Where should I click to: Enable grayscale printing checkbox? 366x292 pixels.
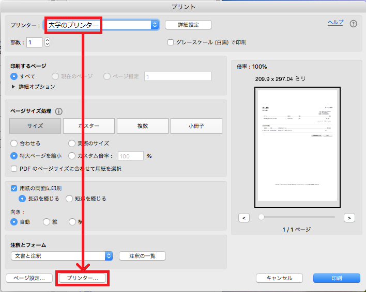(171, 42)
